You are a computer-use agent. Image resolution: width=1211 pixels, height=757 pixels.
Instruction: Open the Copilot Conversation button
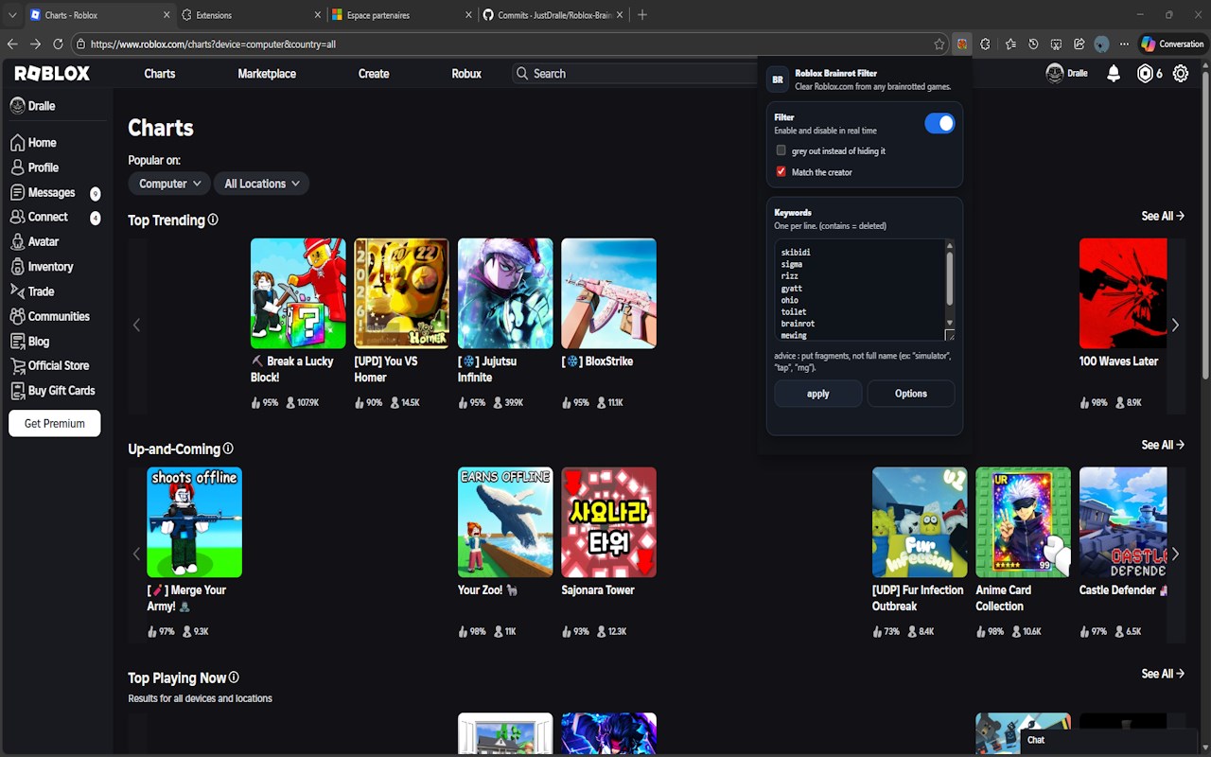click(1172, 44)
